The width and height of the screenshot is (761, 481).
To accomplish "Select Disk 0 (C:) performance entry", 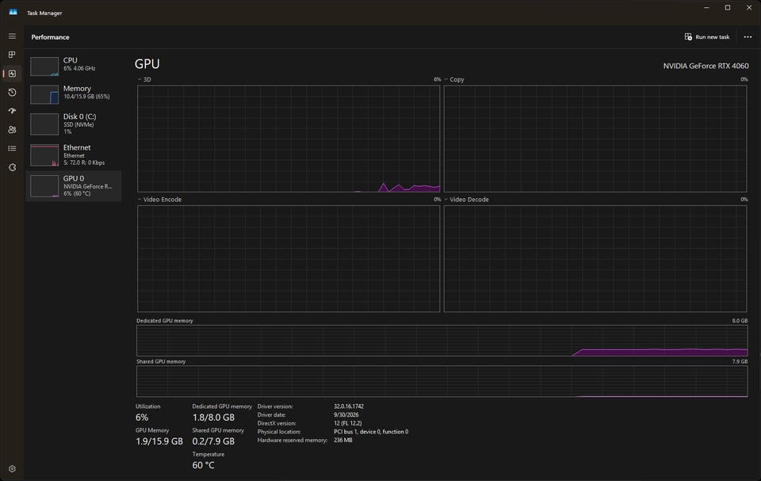I will pyautogui.click(x=74, y=124).
